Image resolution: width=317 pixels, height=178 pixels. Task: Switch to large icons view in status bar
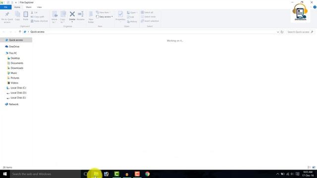314,167
